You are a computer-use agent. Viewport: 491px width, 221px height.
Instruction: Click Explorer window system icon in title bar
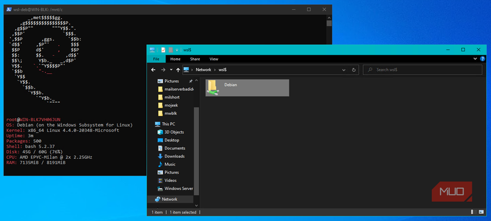152,50
